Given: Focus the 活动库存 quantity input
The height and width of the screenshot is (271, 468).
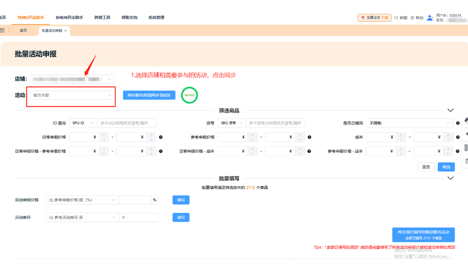Looking at the screenshot, I should coord(139,217).
